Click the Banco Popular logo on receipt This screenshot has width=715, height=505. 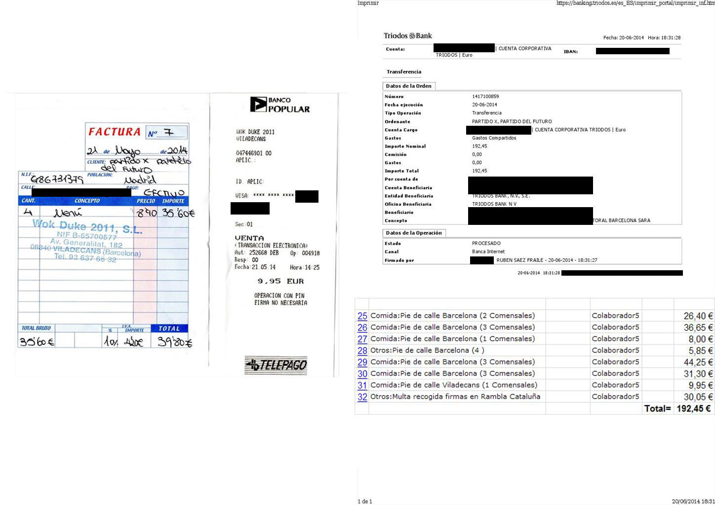(280, 105)
